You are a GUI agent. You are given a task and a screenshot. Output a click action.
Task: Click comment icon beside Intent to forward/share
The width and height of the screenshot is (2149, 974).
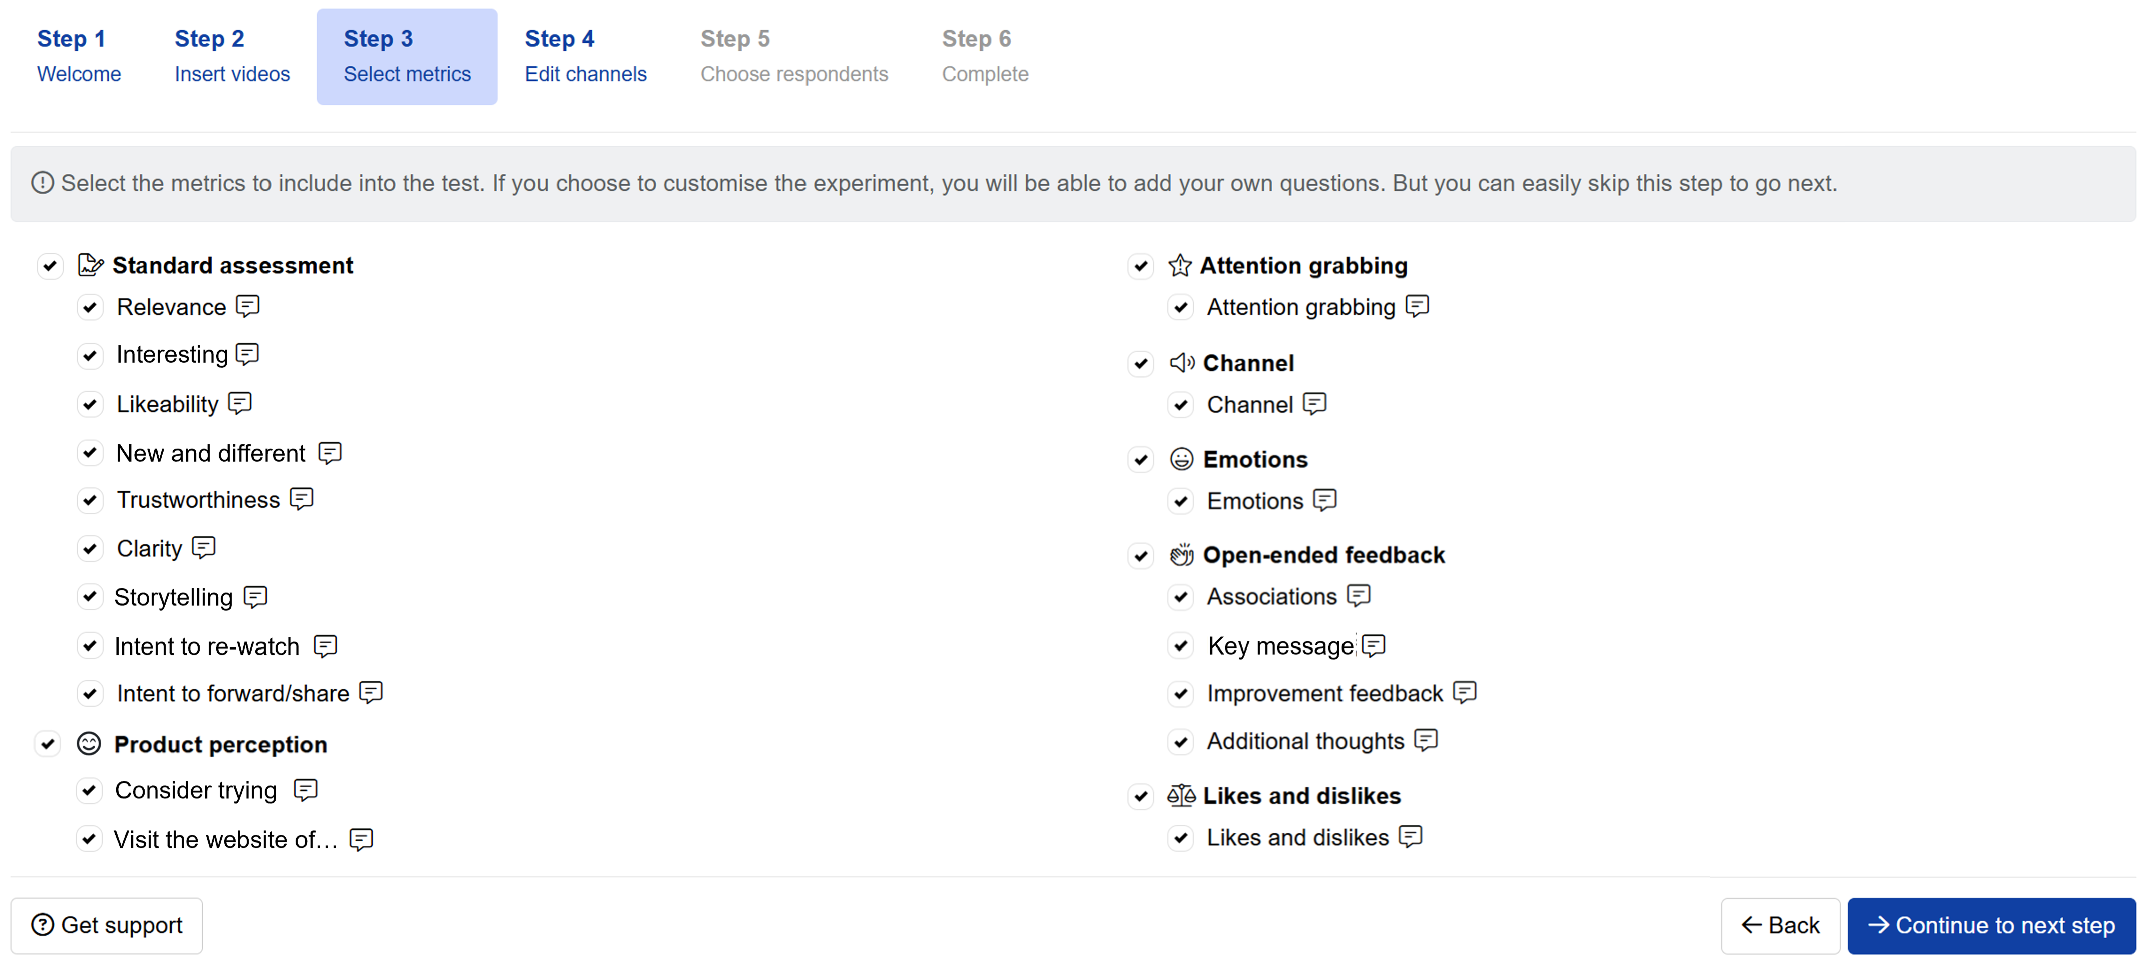(370, 692)
